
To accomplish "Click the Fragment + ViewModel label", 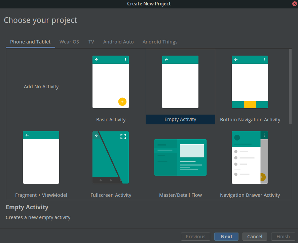I will tap(41, 195).
